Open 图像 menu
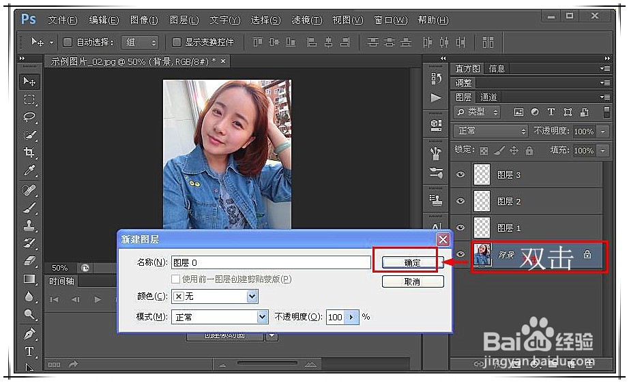Image resolution: width=629 pixels, height=383 pixels. [x=144, y=20]
